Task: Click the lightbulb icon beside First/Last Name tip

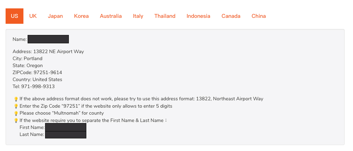Action: tap(16, 121)
